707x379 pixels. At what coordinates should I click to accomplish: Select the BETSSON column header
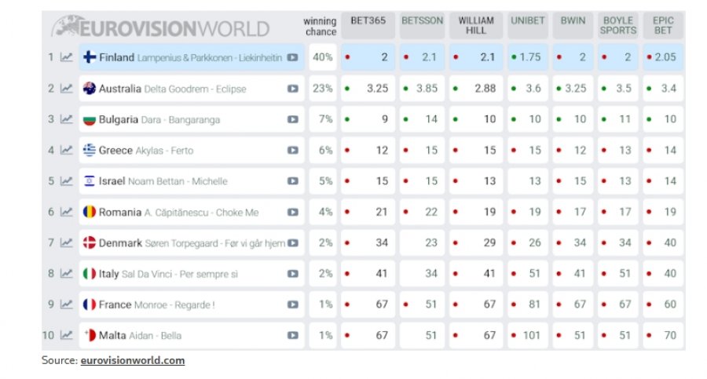422,25
